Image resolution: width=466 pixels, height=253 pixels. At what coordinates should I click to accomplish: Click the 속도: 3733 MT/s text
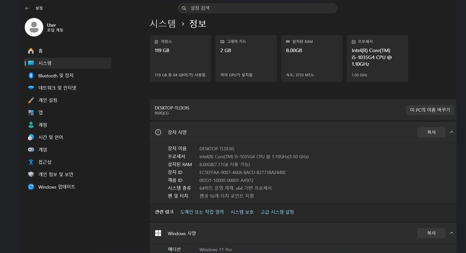[300, 75]
